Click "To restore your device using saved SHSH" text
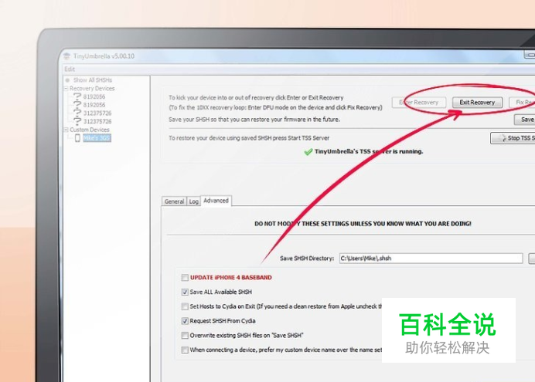 coord(249,138)
